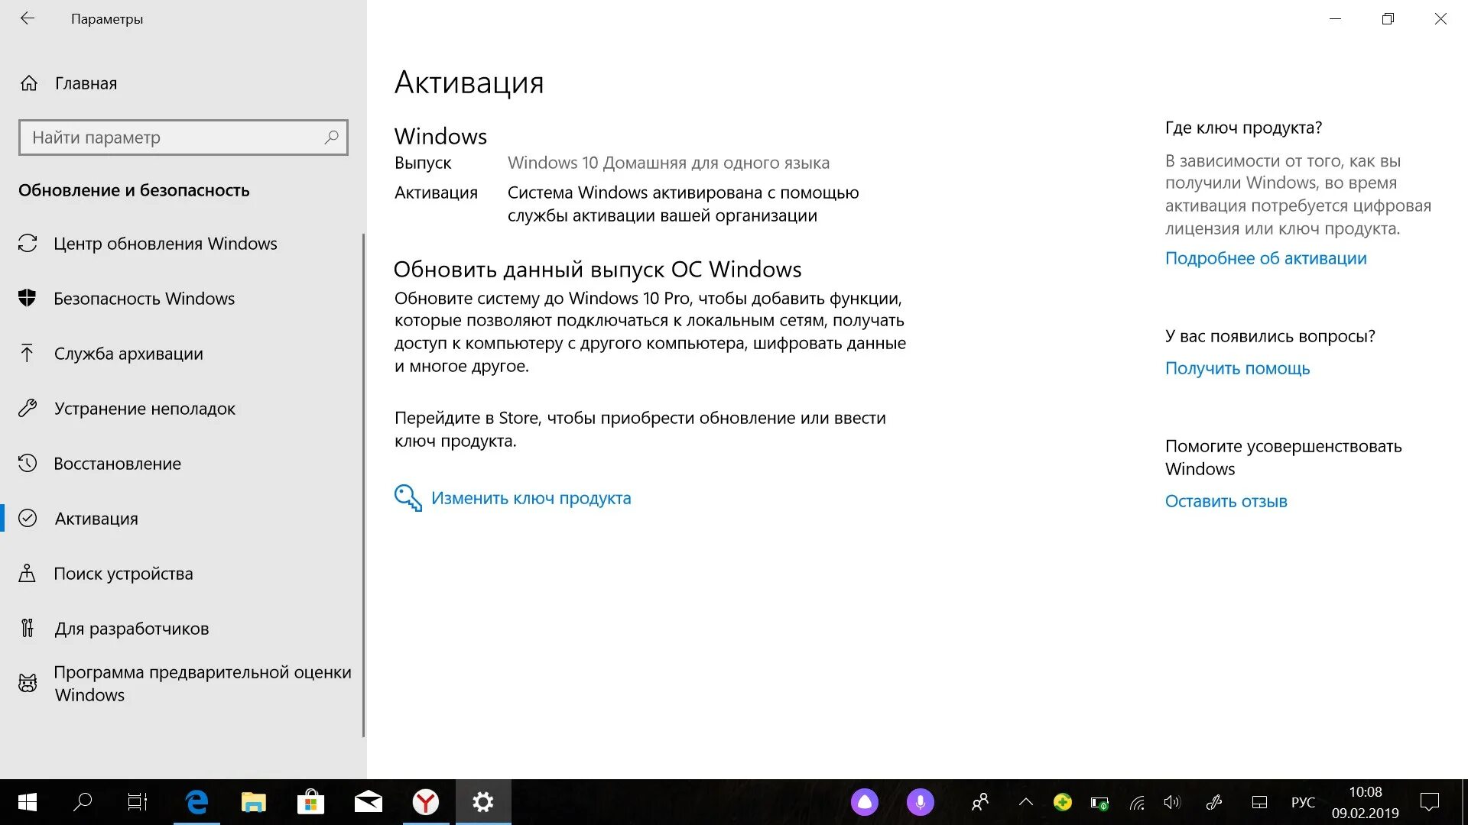
Task: Click the battery tray icon
Action: click(x=1099, y=803)
